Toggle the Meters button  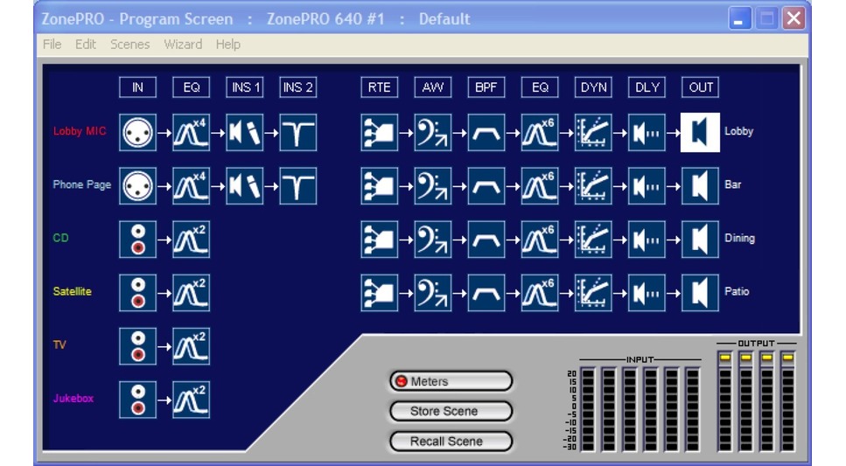pyautogui.click(x=451, y=381)
